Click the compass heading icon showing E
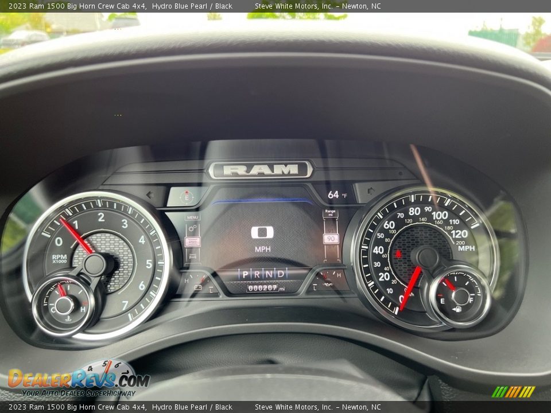The image size is (551, 413). [x=186, y=196]
